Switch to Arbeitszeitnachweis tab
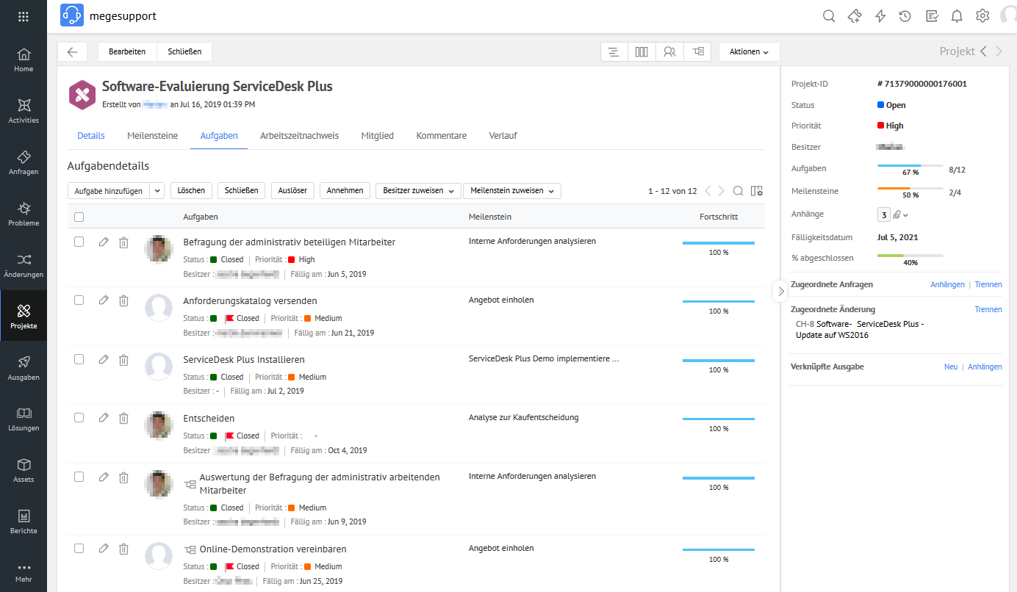 300,136
